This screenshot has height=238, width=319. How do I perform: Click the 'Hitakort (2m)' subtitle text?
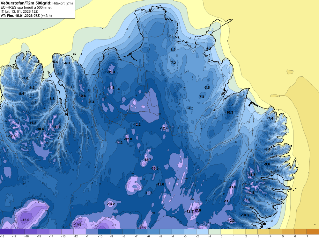pos(62,3)
